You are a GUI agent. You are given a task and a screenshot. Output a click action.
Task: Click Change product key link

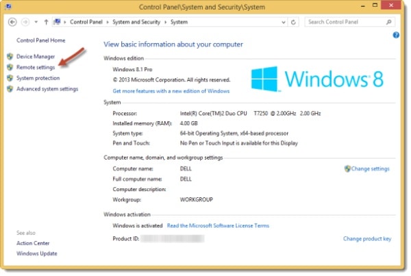click(x=367, y=239)
